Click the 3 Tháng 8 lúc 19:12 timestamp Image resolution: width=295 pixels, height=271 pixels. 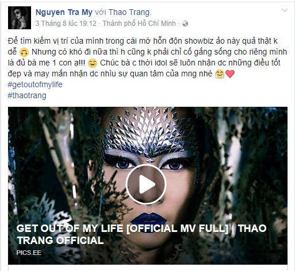66,24
